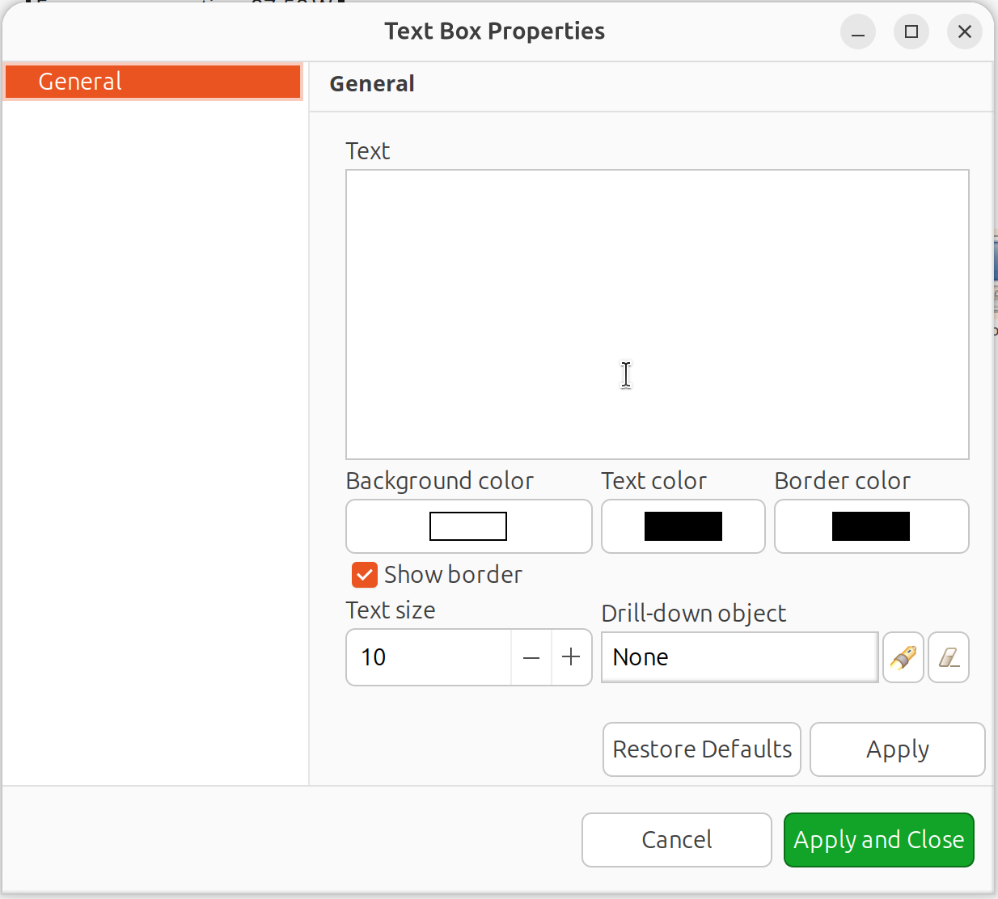Clear drill-down object with the eraser icon
The height and width of the screenshot is (899, 998).
coord(948,657)
